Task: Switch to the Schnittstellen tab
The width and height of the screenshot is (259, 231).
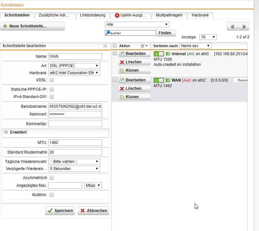Action: (17, 15)
